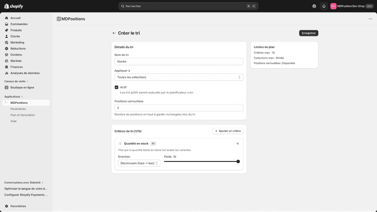Click the Enregistrer button
The width and height of the screenshot is (377, 212).
309,33
